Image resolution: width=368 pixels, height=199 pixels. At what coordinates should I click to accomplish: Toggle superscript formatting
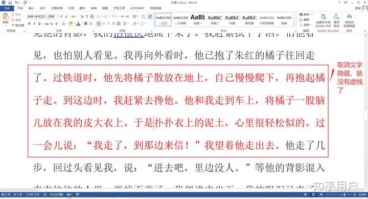57,23
